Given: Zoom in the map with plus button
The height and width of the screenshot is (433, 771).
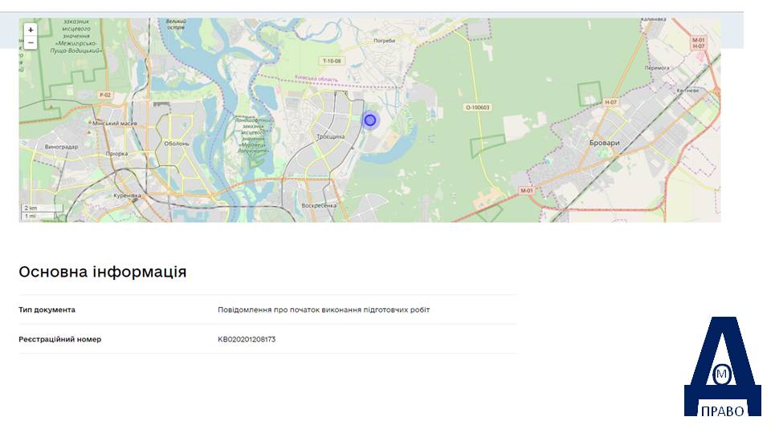Looking at the screenshot, I should click(x=31, y=30).
